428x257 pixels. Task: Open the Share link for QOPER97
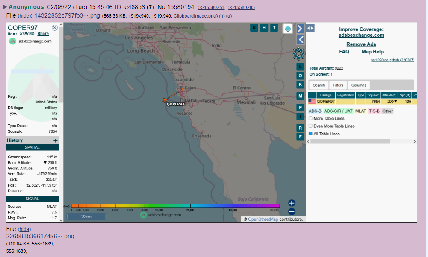coord(43,34)
